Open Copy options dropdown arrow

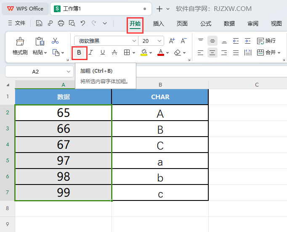point(63,53)
